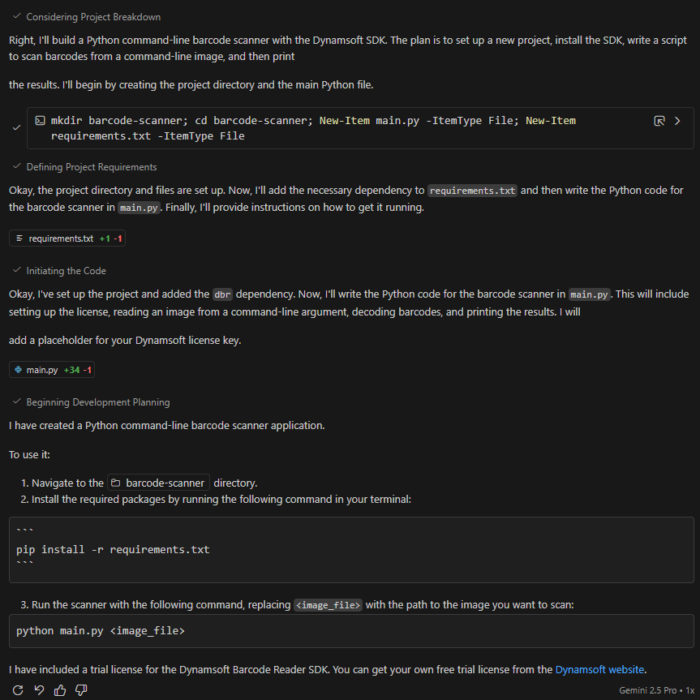Open the barcode-scanner directory chip

point(159,483)
